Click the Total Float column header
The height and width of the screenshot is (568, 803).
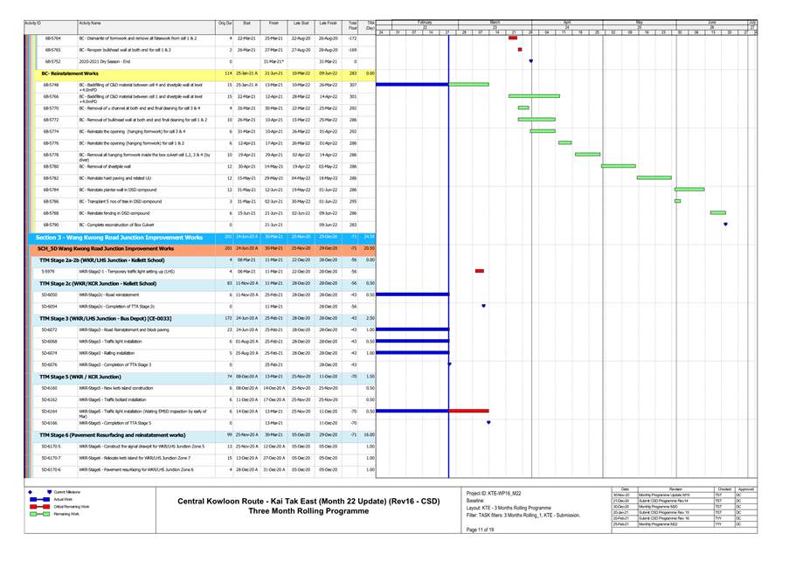pyautogui.click(x=352, y=24)
